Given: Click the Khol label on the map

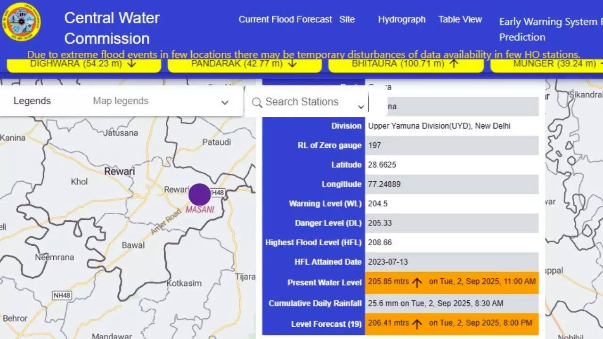Looking at the screenshot, I should pyautogui.click(x=79, y=182).
